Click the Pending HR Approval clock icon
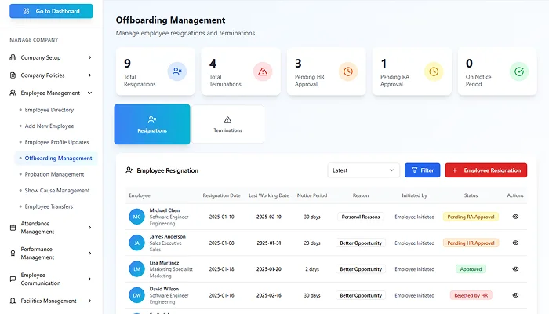Viewport: 549px width, 314px height. click(x=348, y=71)
